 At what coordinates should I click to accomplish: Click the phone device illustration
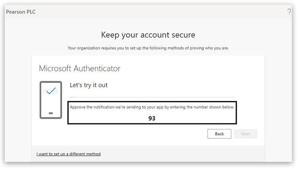(51, 100)
